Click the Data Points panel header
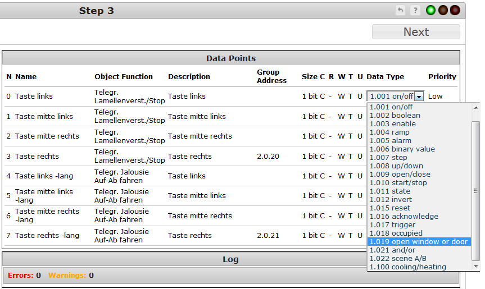 click(230, 58)
